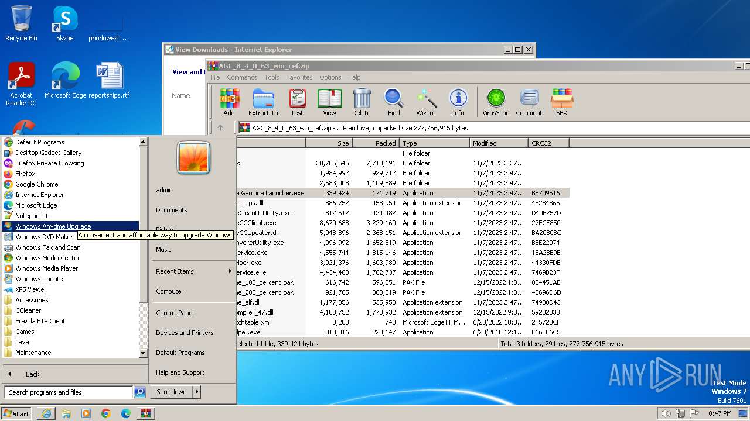Open Control Panel from the Start menu
The height and width of the screenshot is (421, 750).
pos(175,313)
